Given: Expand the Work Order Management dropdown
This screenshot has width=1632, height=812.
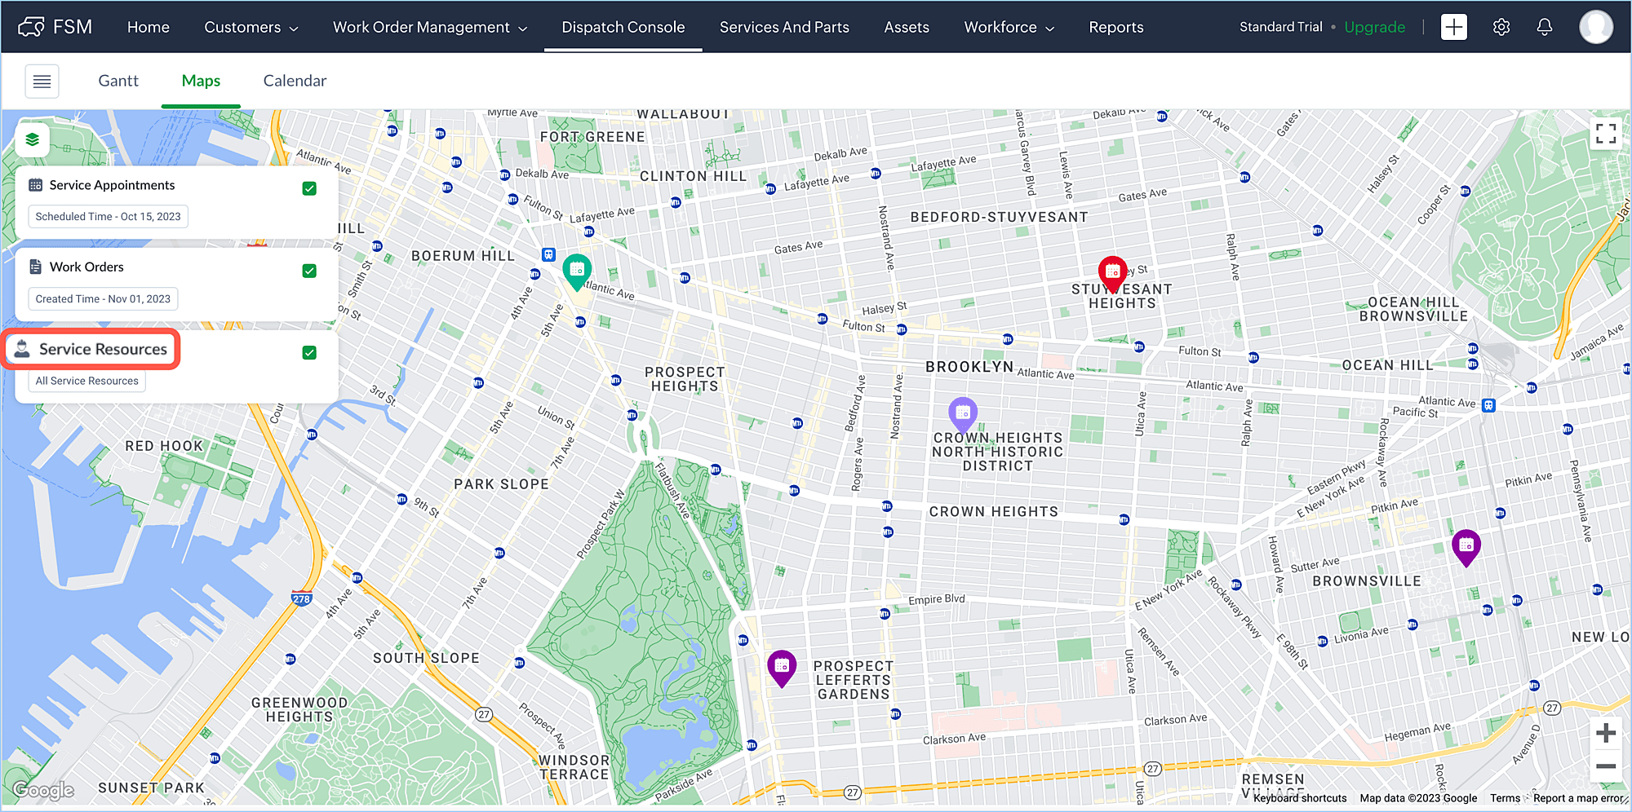Looking at the screenshot, I should [430, 27].
